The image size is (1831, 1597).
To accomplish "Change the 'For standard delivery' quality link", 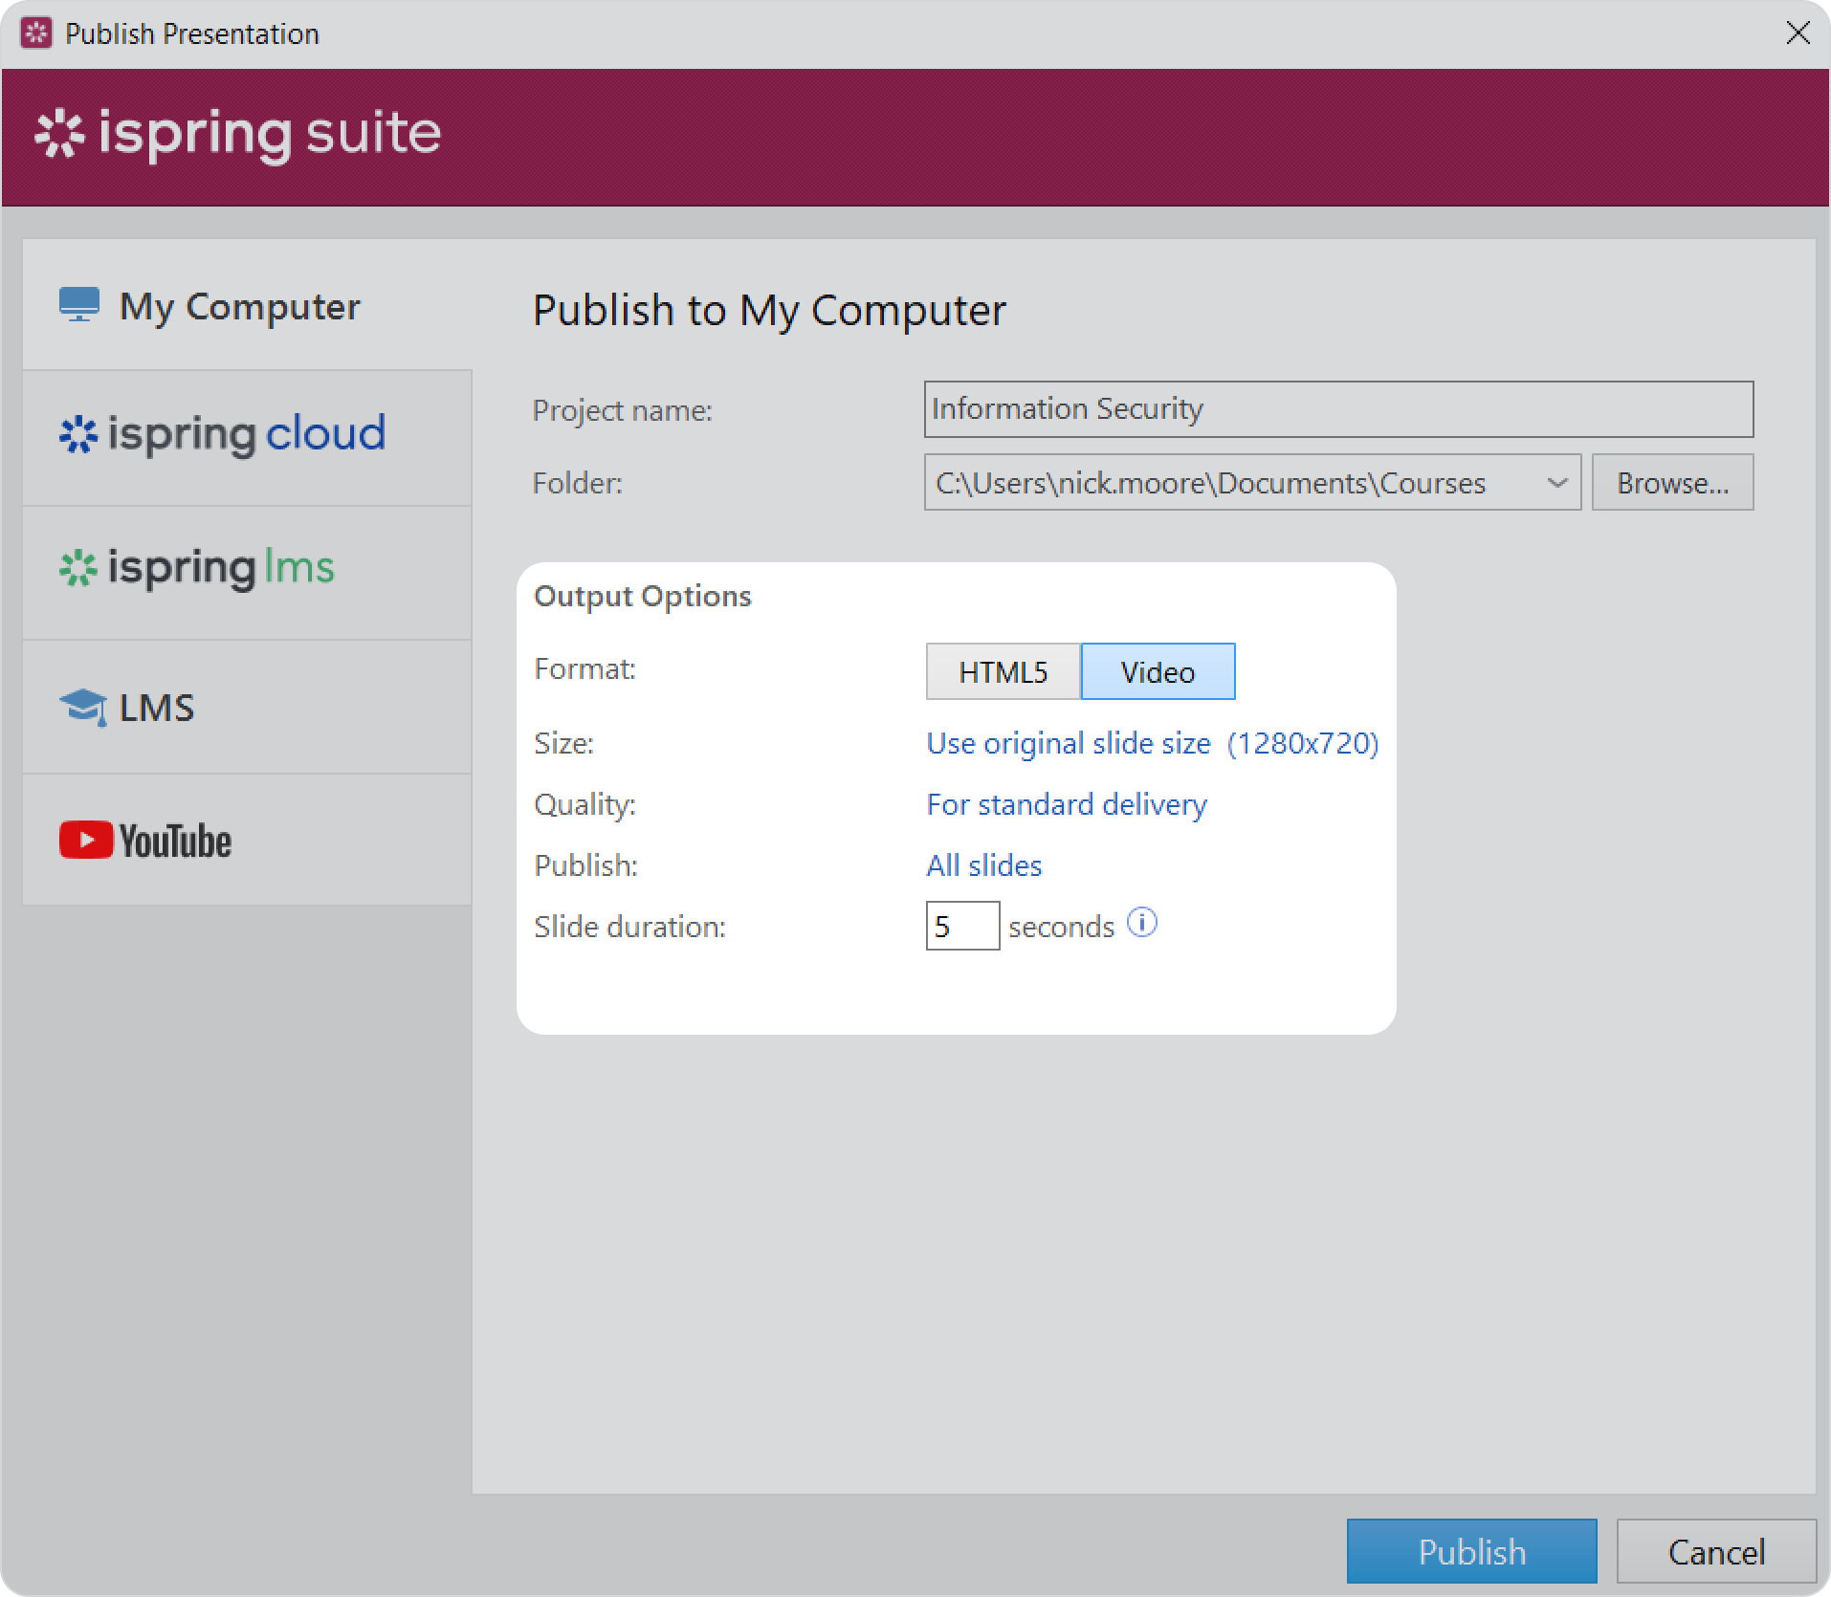I will 1066,805.
